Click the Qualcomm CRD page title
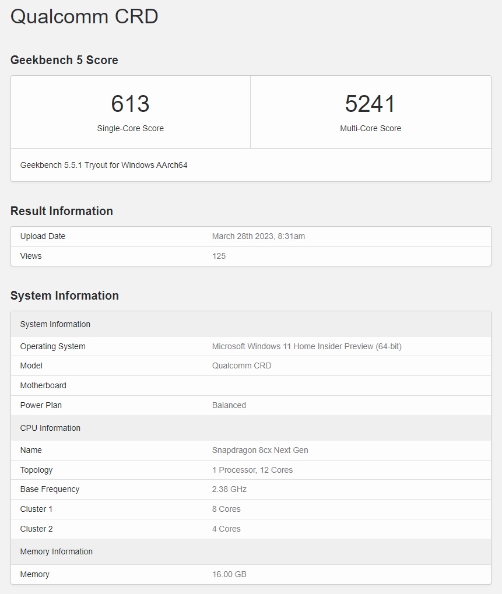The width and height of the screenshot is (502, 594). (x=85, y=16)
